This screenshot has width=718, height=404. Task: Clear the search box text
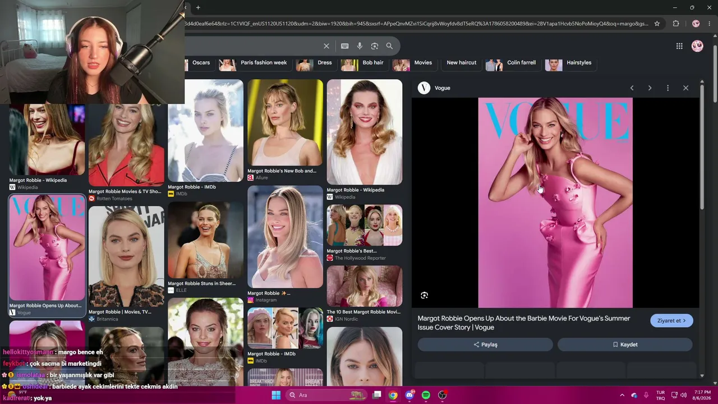click(x=326, y=46)
